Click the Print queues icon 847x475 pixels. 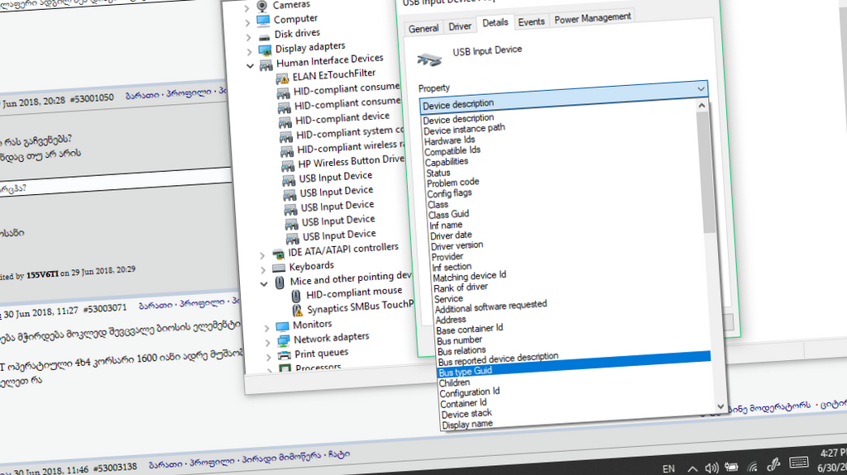(x=285, y=356)
